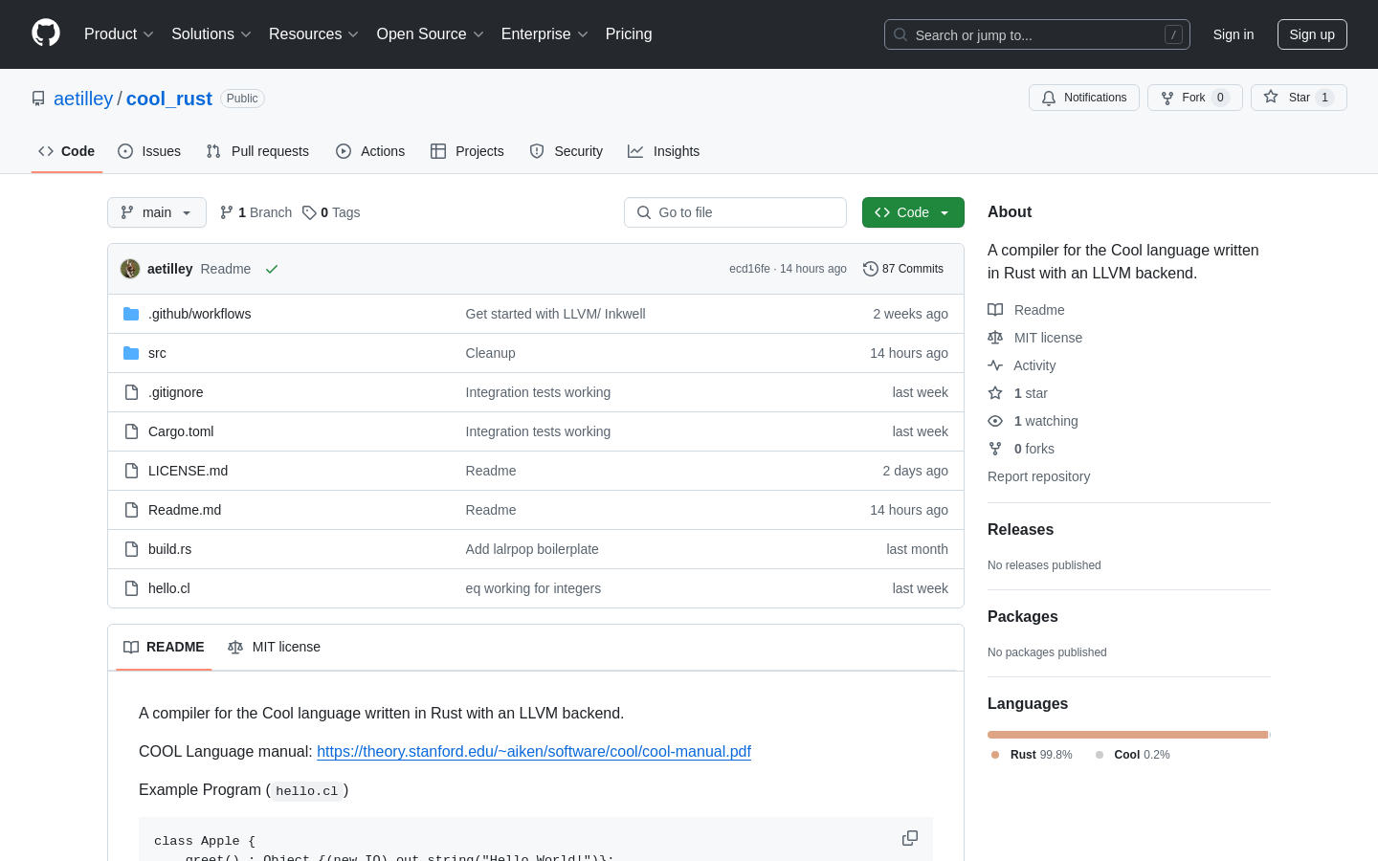Click the Star icon
This screenshot has height=861, width=1378.
click(1271, 97)
